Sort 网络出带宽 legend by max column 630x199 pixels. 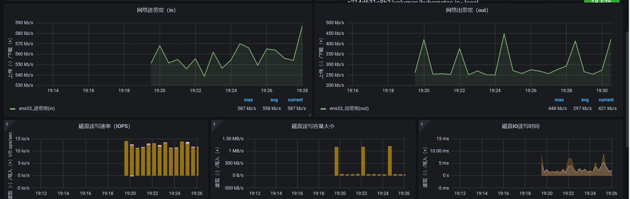point(559,100)
